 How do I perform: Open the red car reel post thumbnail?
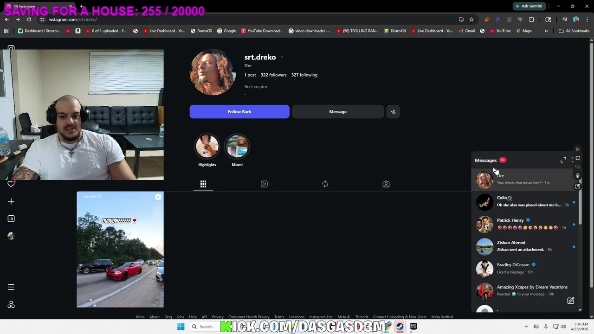pyautogui.click(x=120, y=250)
